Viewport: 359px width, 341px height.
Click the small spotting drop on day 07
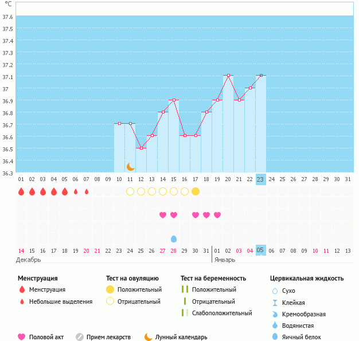click(87, 191)
